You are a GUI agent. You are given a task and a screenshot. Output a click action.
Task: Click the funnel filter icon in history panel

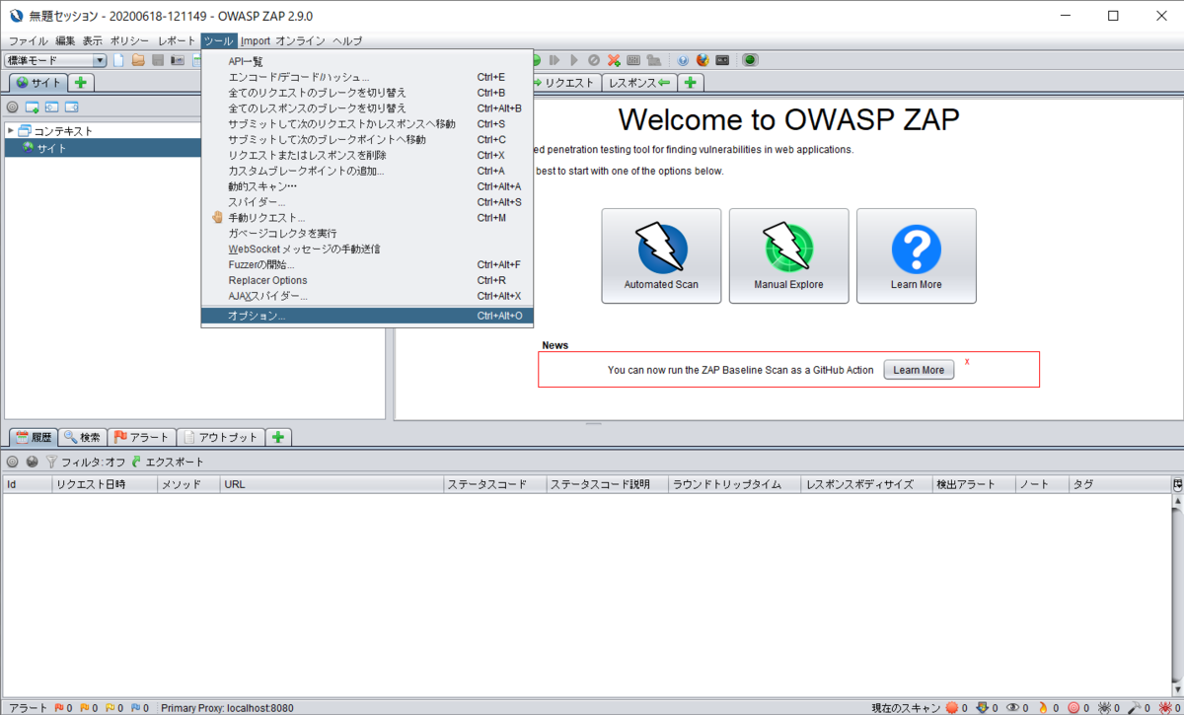[x=51, y=462]
